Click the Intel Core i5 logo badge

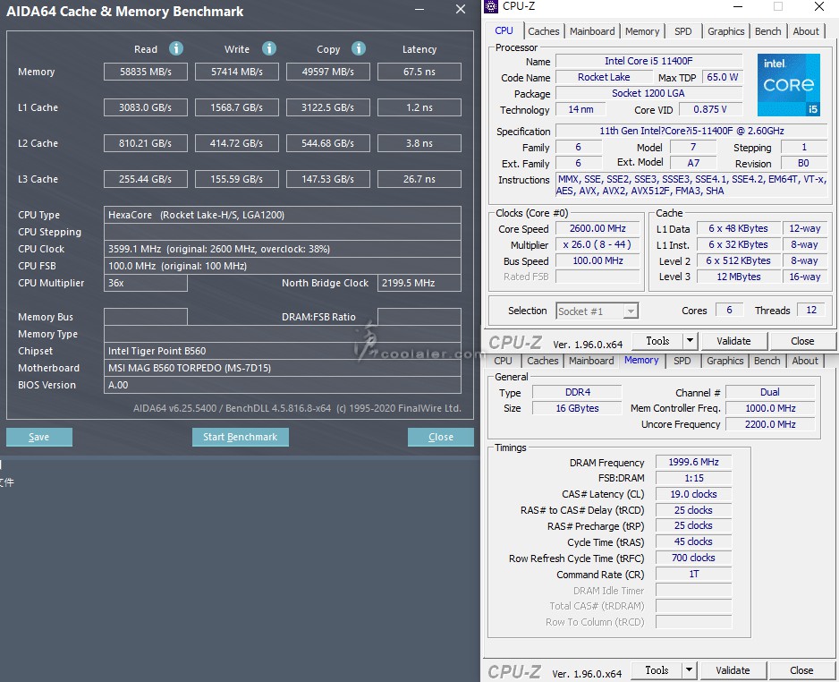789,85
